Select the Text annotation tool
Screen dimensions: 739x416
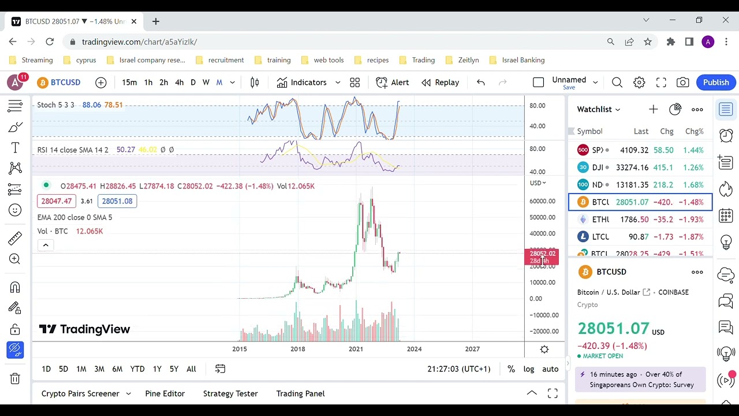[15, 148]
